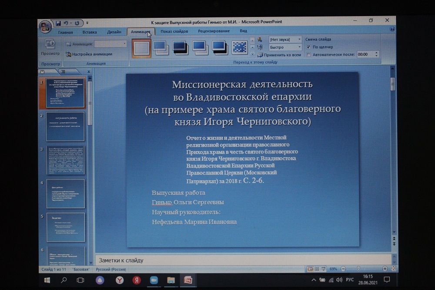The width and height of the screenshot is (435, 290).
Task: Switch to 'Показ слайдов' tab
Action: point(174,31)
